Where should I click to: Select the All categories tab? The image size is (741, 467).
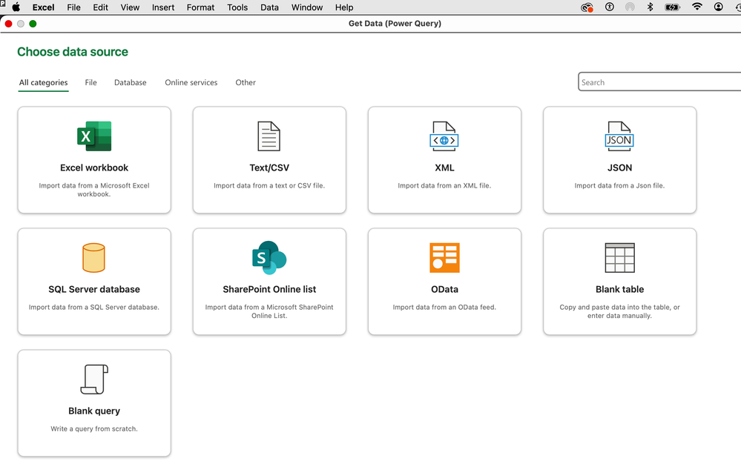pyautogui.click(x=44, y=82)
